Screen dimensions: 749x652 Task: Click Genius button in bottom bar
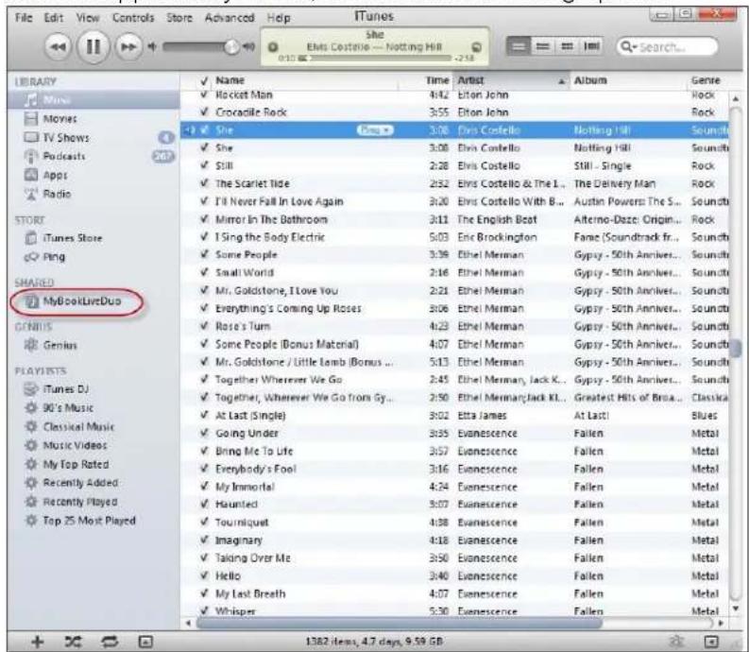click(x=676, y=641)
